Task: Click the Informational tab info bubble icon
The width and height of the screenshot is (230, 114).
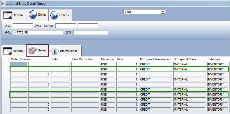Action: [54, 51]
